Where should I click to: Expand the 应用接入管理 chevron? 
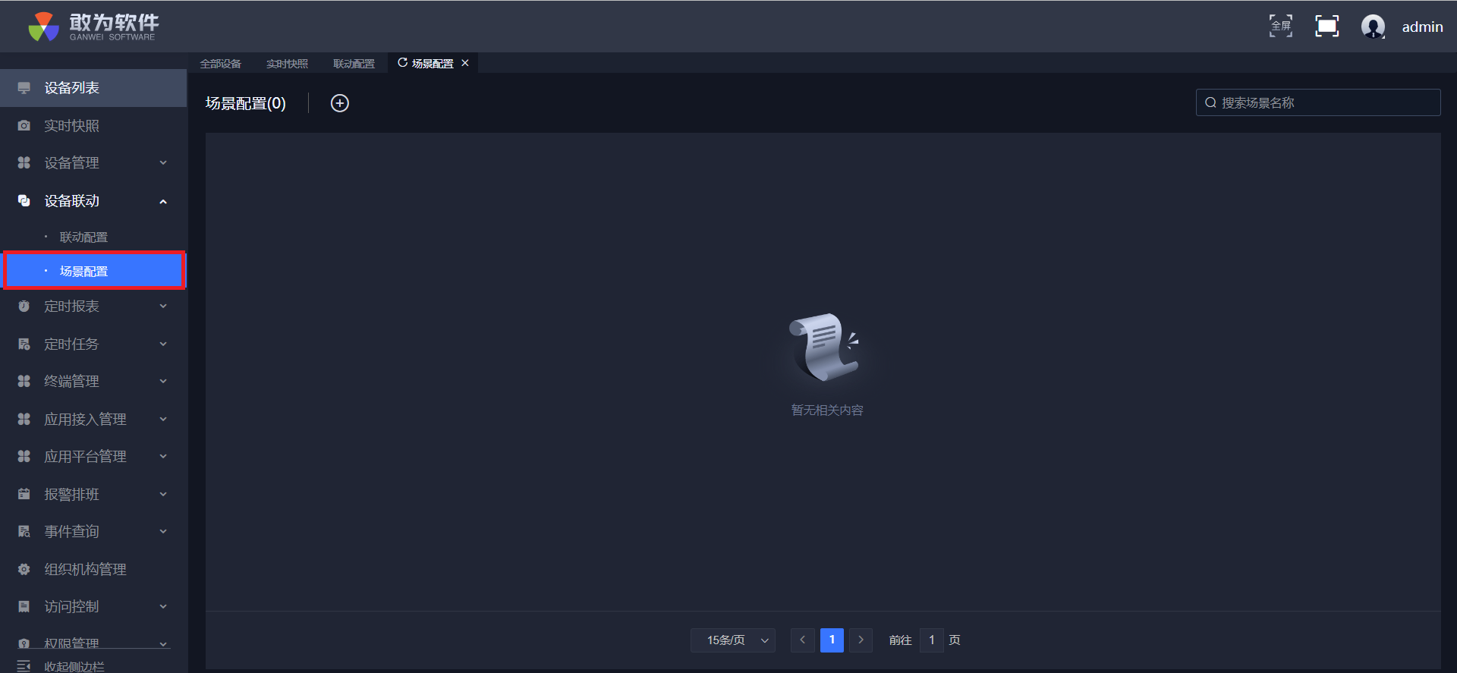point(163,420)
